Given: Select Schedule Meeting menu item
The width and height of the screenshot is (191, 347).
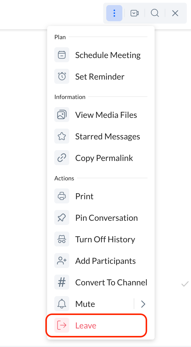Looking at the screenshot, I should [108, 55].
